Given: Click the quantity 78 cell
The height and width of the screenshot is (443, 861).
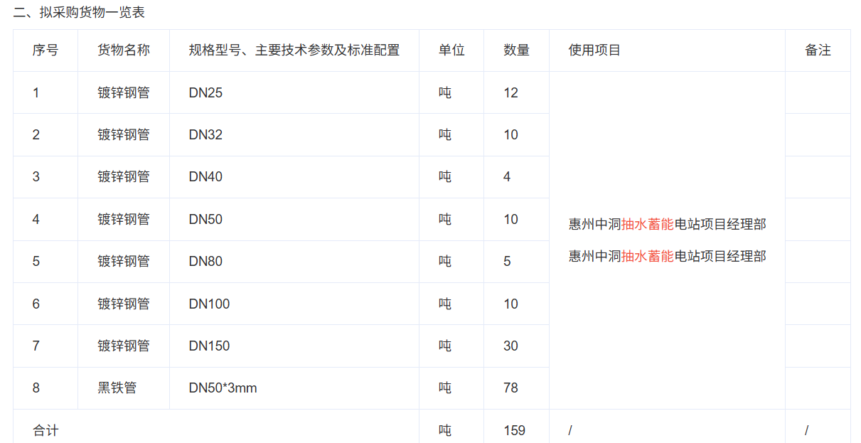Looking at the screenshot, I should (x=510, y=388).
